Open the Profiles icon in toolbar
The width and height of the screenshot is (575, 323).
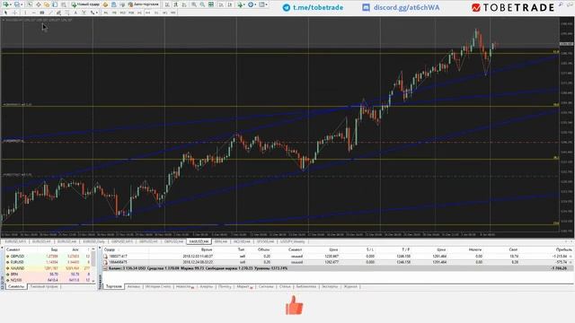click(x=17, y=4)
